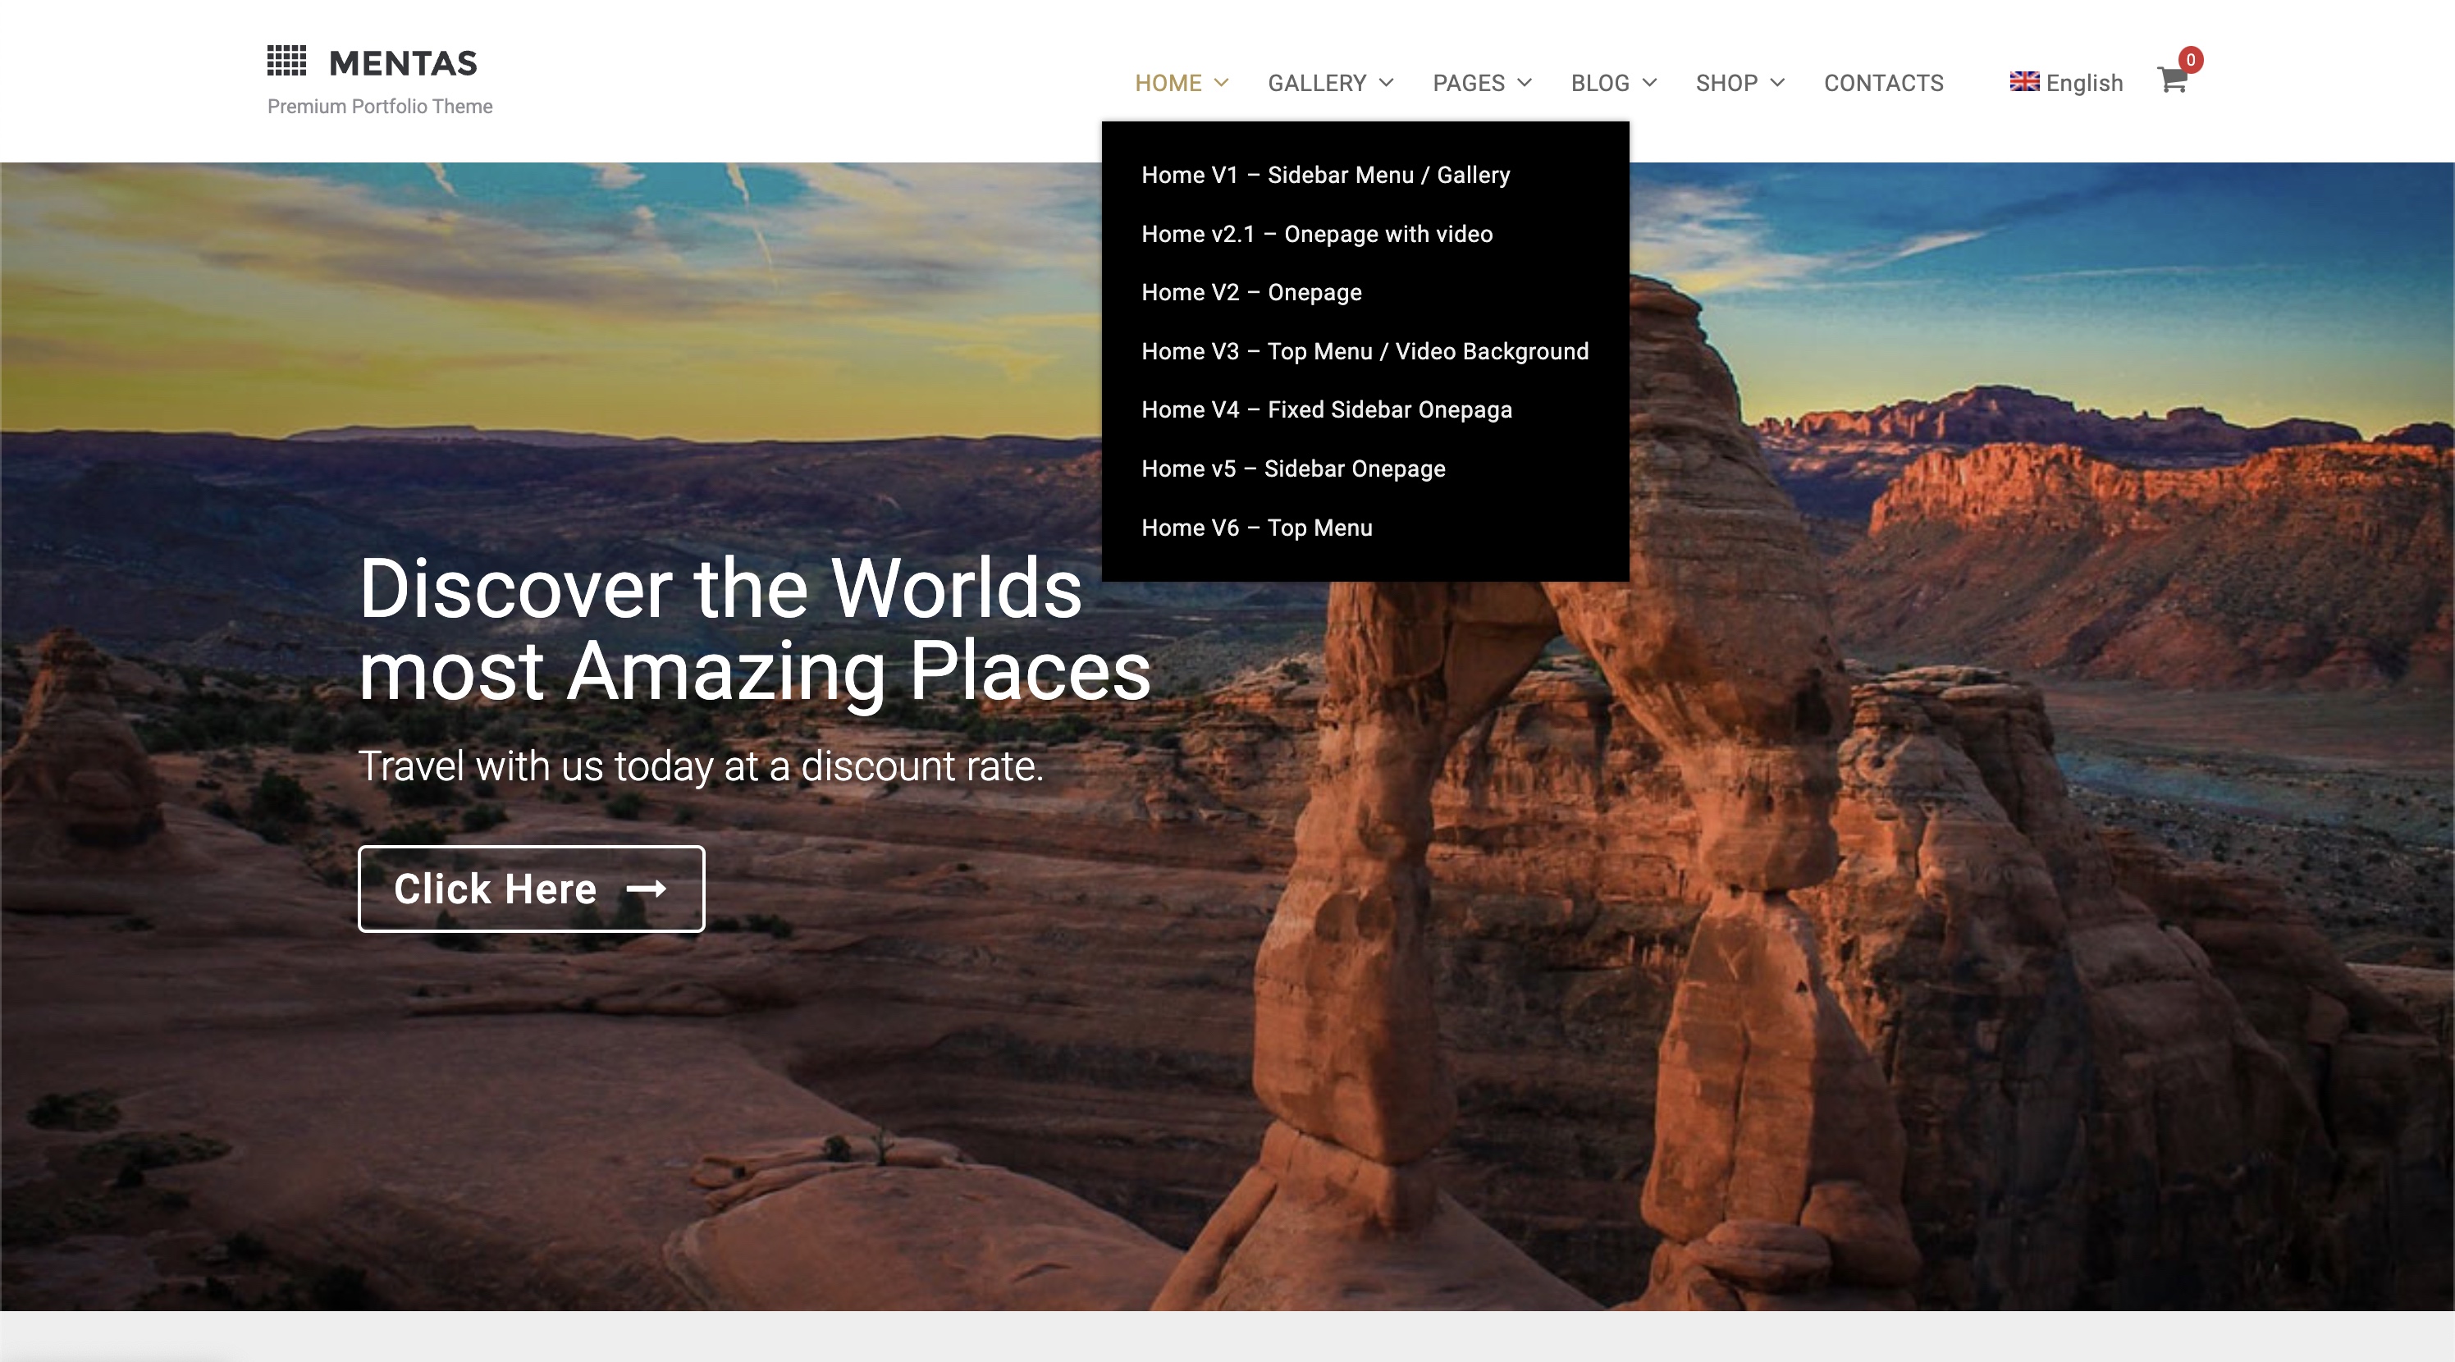Click the Mentas grid logo icon
Viewport: 2455px width, 1362px height.
pos(286,61)
